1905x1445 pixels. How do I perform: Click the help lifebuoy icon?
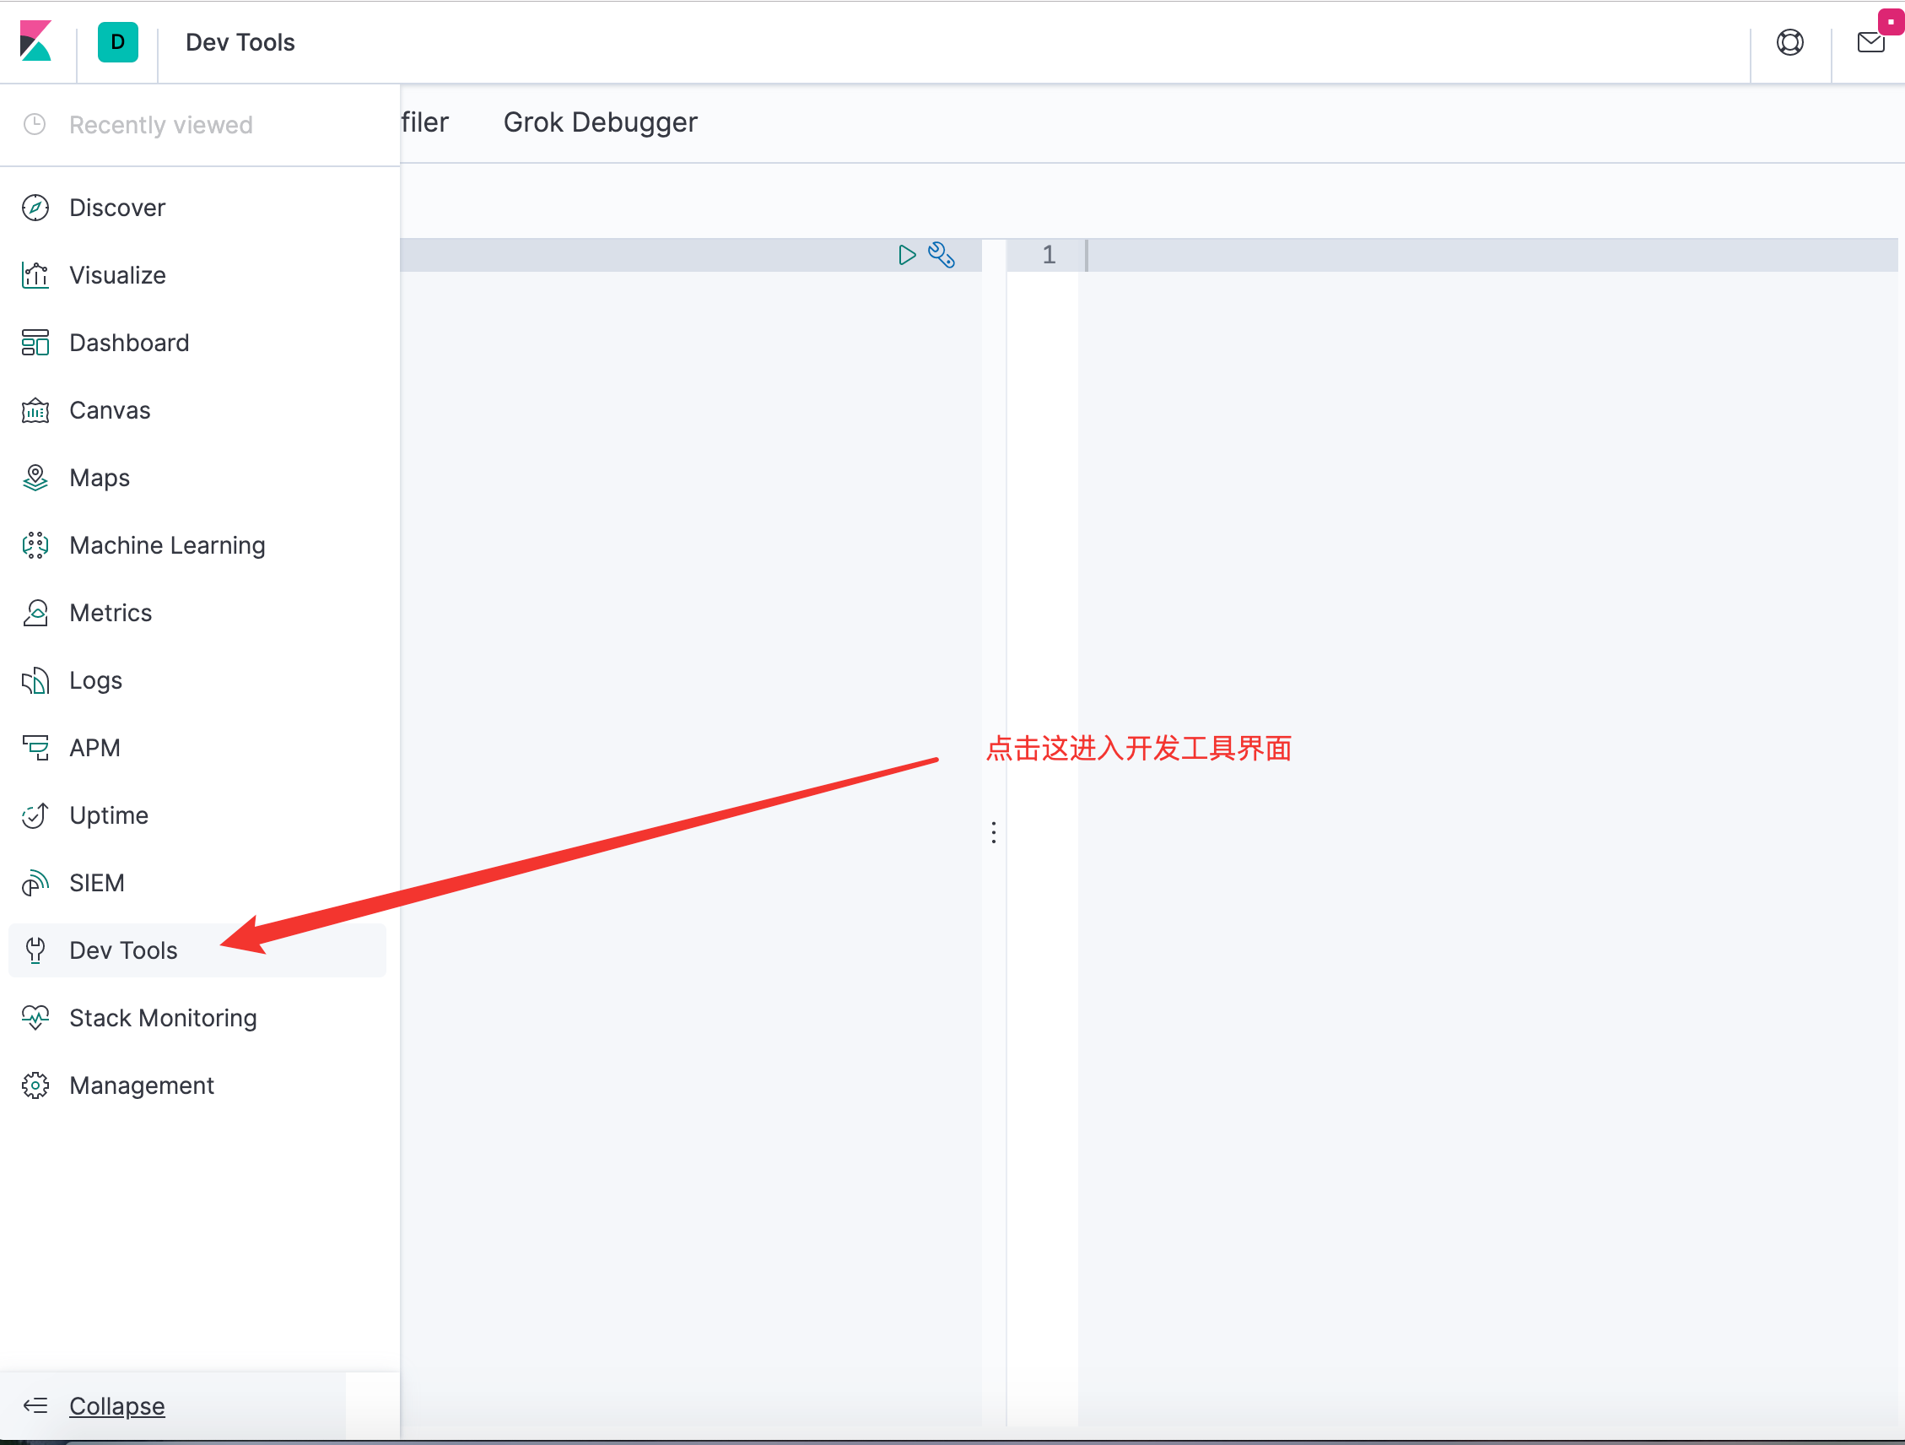click(1789, 41)
